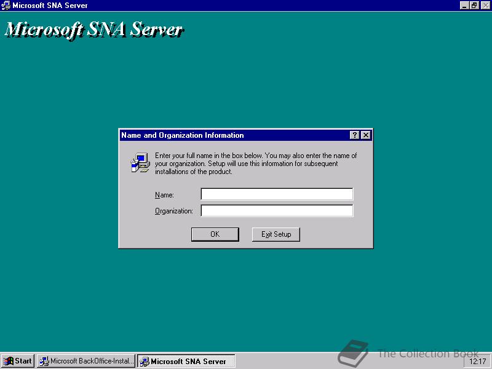Image resolution: width=492 pixels, height=369 pixels.
Task: Select Microsoft SNA Server taskbar button
Action: pos(186,361)
